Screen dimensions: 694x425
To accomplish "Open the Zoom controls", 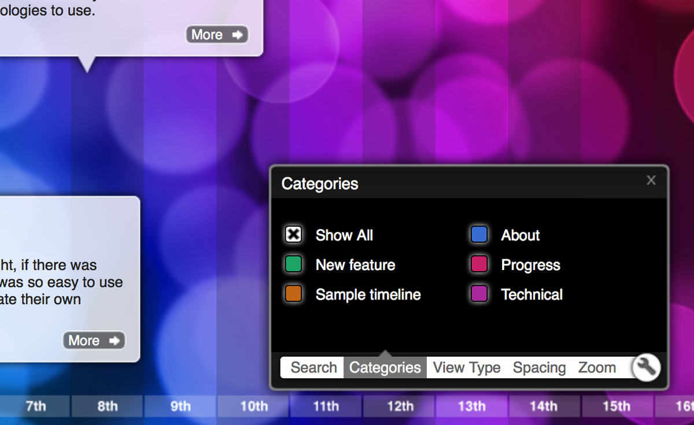I will coord(597,367).
